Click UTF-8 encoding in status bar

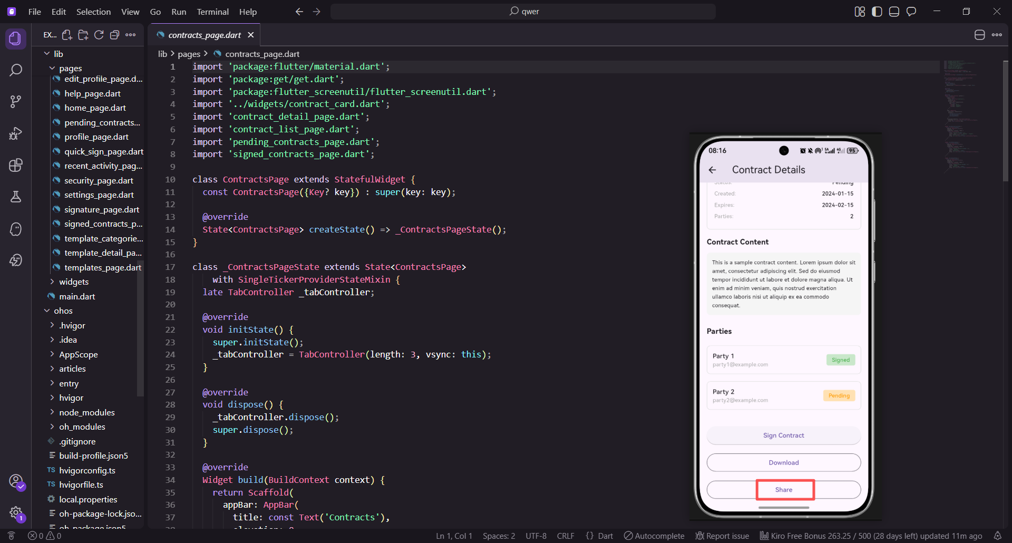point(536,536)
